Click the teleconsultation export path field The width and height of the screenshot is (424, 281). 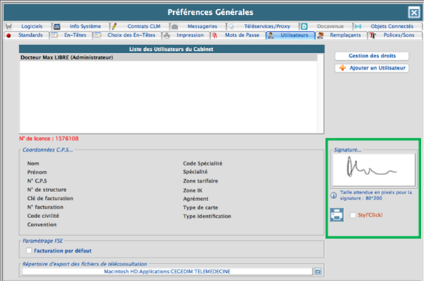pos(167,271)
